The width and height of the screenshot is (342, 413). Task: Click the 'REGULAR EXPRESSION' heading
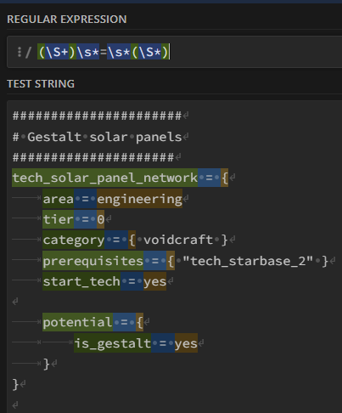67,20
